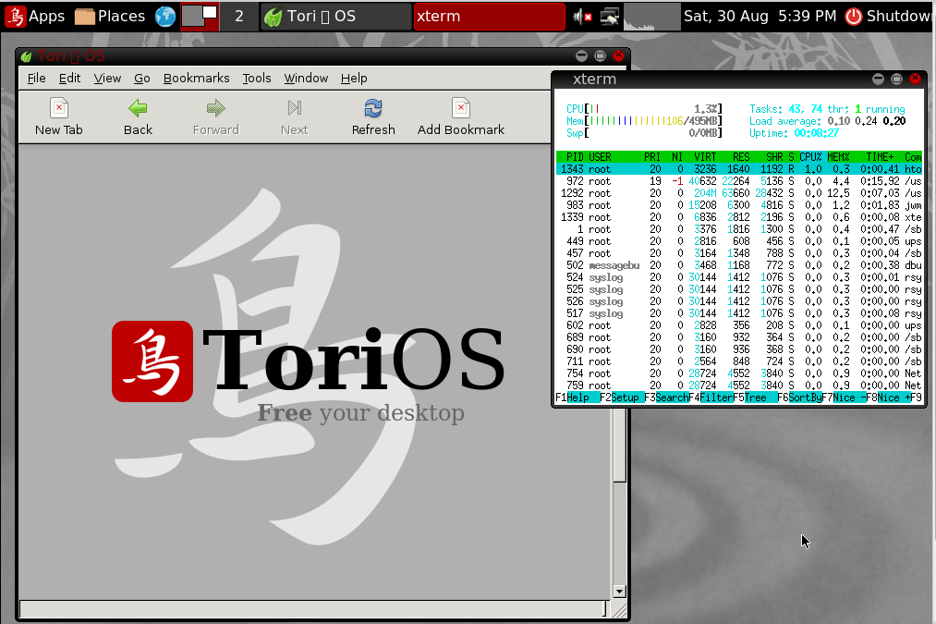This screenshot has height=624, width=936.
Task: Click the muted volume tray icon
Action: 582,17
